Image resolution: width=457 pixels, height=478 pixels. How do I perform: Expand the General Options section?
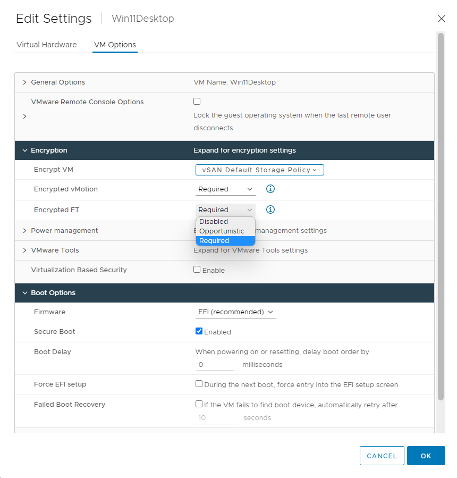pos(25,82)
